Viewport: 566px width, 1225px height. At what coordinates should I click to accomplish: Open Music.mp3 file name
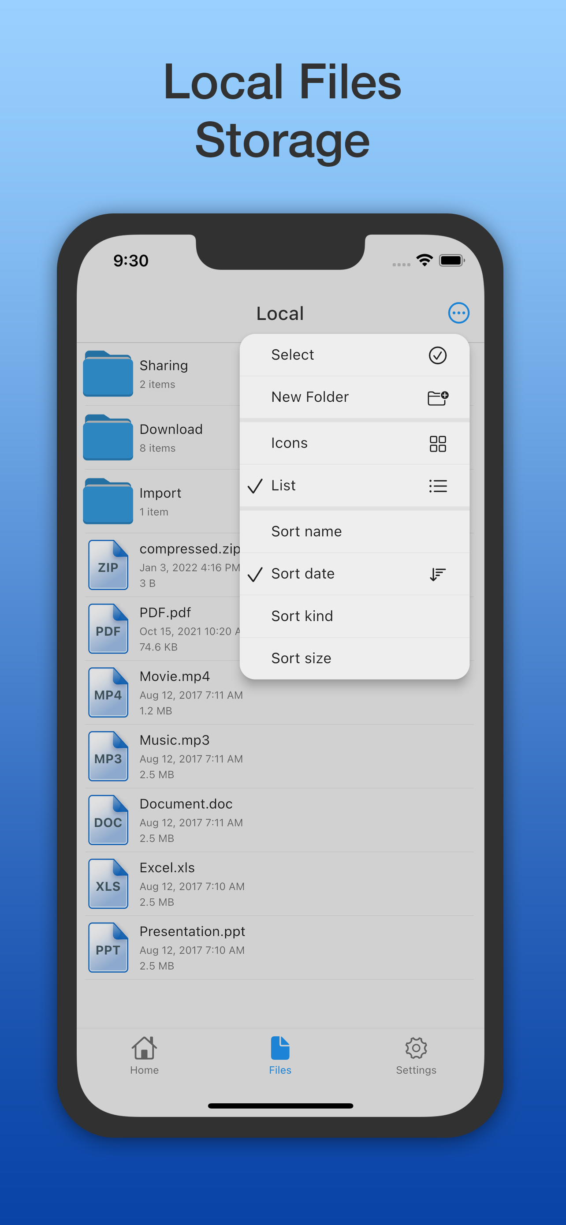[175, 740]
